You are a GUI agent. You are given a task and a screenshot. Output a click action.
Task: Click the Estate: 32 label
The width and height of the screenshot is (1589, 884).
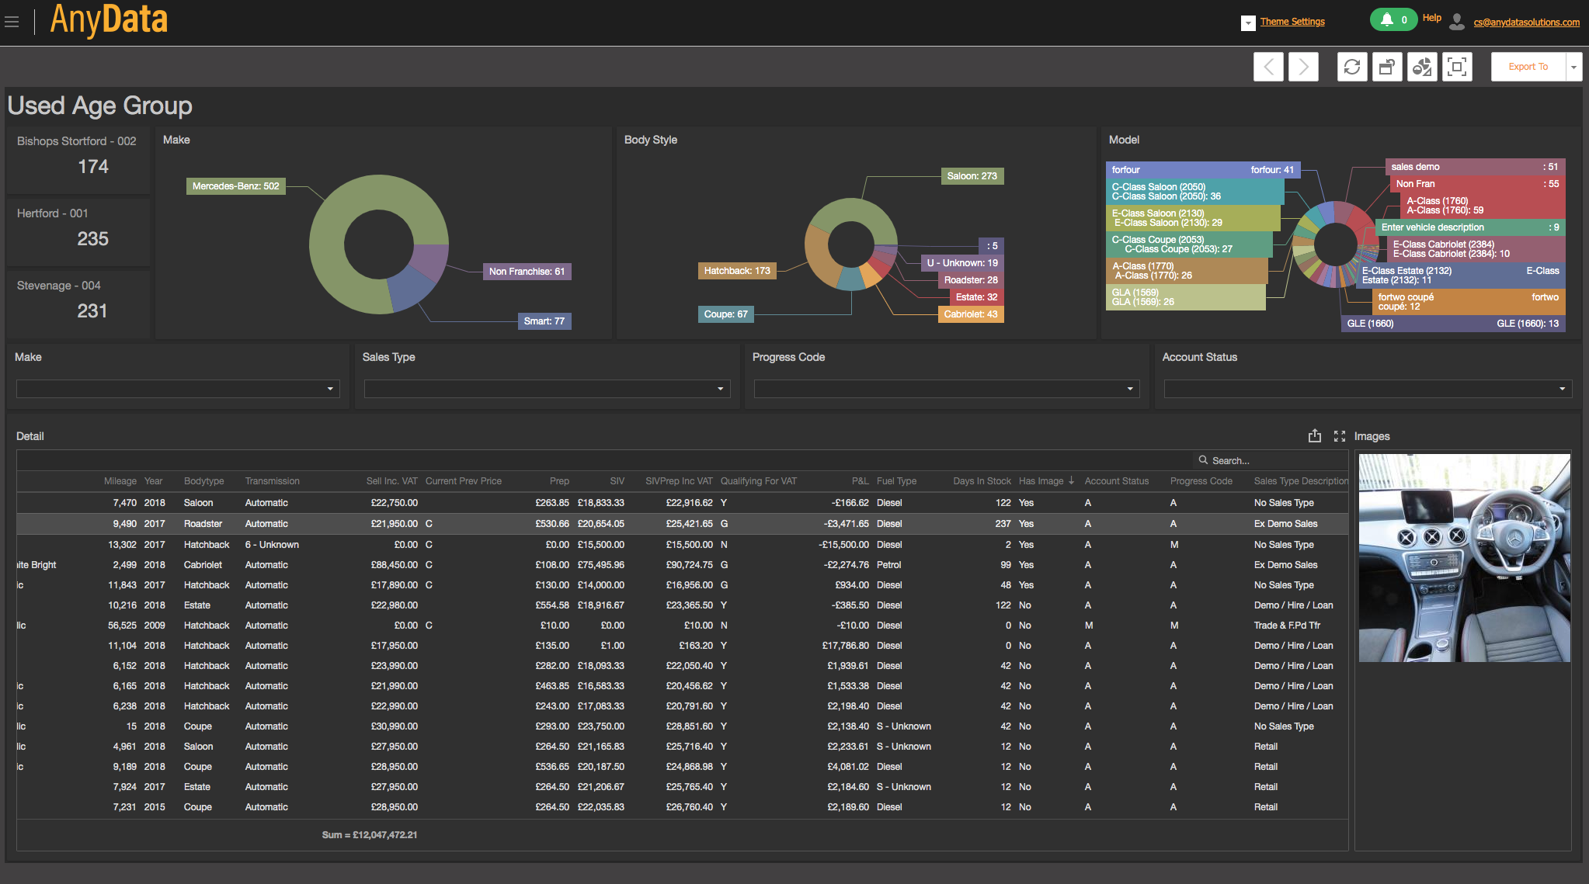(976, 297)
